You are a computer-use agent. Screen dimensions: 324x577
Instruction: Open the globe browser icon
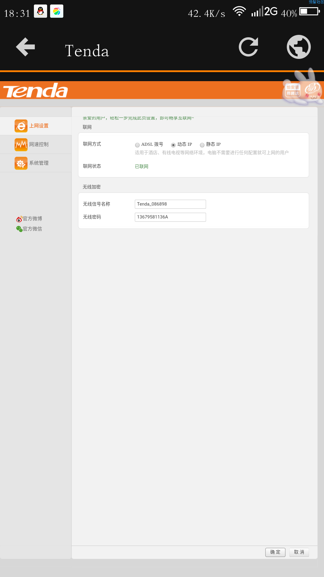click(x=298, y=47)
